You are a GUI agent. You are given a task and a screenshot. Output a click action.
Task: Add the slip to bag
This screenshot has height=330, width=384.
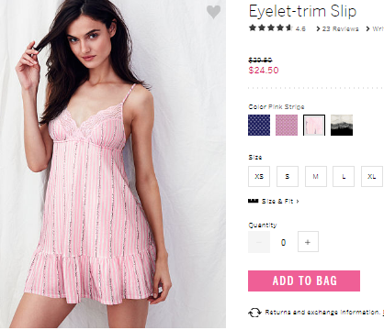point(304,280)
